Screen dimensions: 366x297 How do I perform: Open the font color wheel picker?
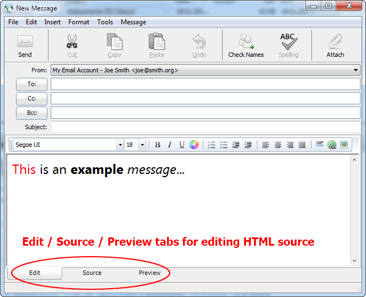194,145
